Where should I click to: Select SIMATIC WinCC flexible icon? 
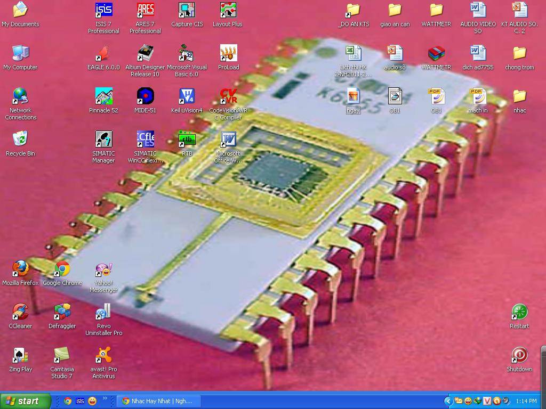click(x=145, y=139)
